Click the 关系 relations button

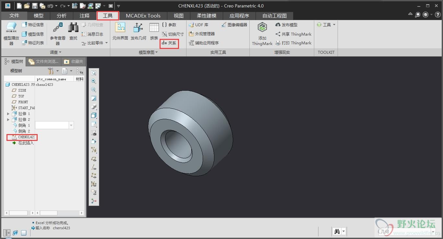coord(169,43)
